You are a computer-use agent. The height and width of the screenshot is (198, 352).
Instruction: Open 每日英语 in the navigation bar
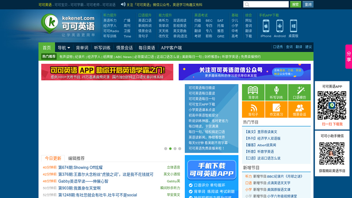[x=147, y=48]
